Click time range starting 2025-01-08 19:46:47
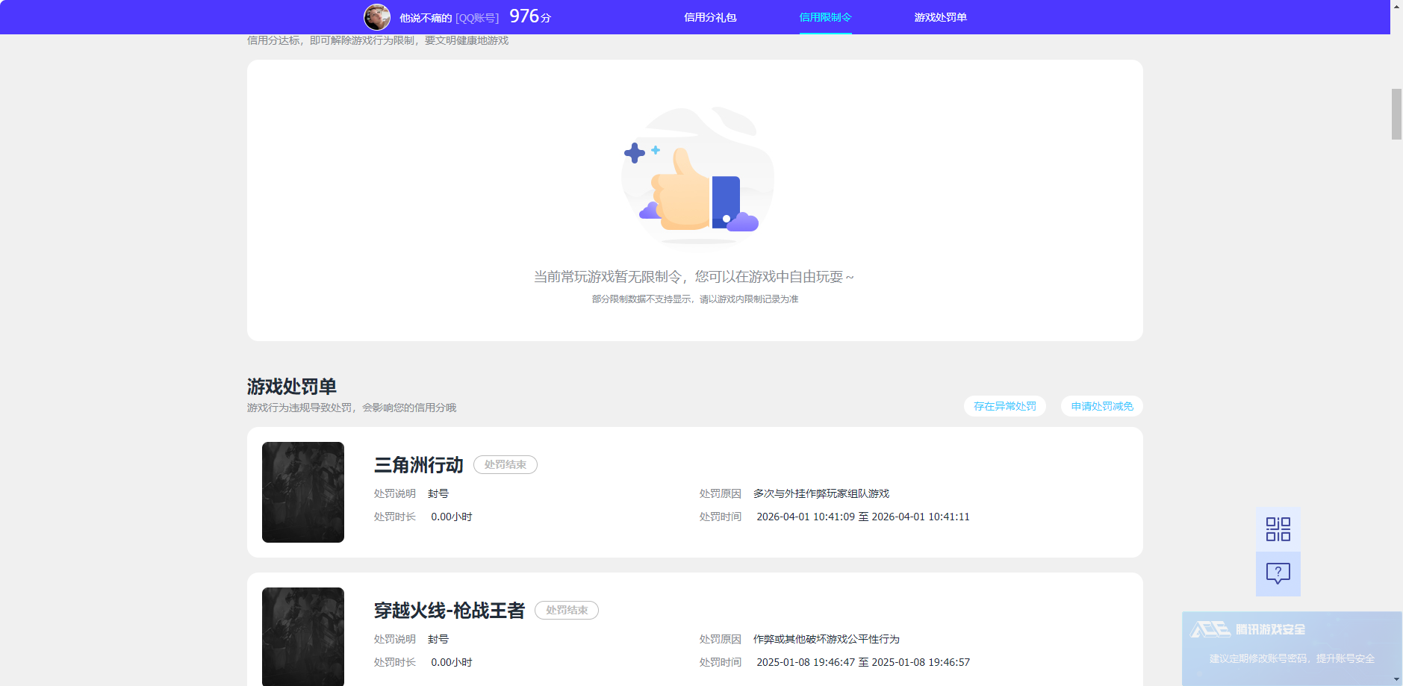This screenshot has width=1403, height=686. (x=863, y=662)
